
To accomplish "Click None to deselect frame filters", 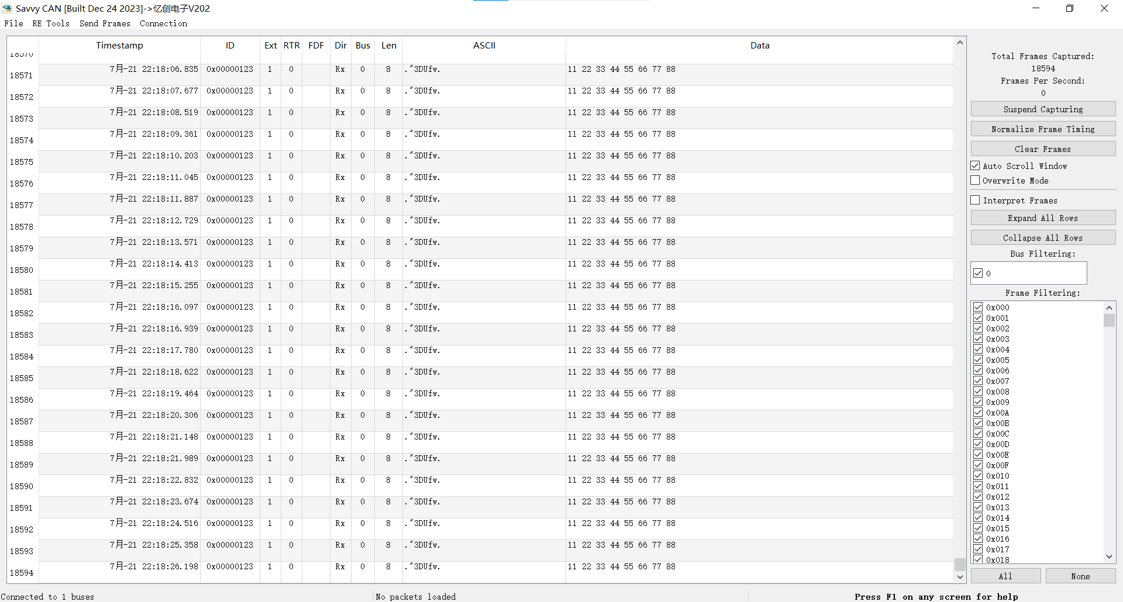I will [1080, 576].
